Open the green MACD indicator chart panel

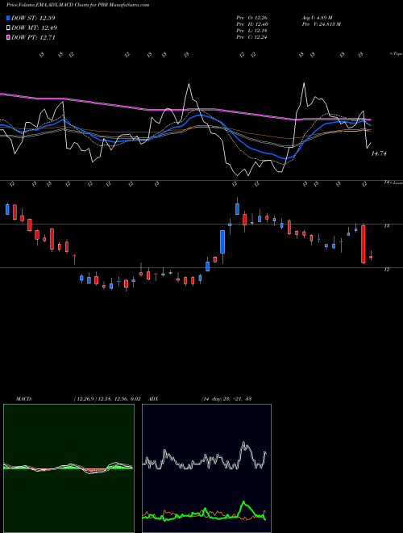point(69,468)
